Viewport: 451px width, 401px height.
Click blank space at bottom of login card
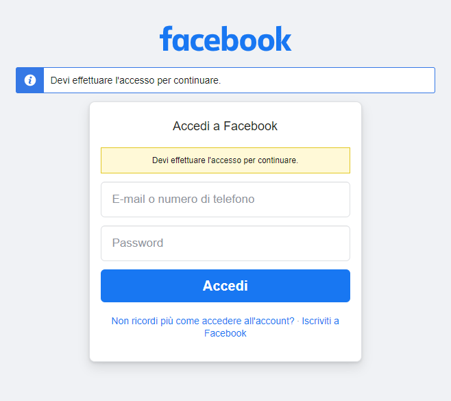coord(225,350)
